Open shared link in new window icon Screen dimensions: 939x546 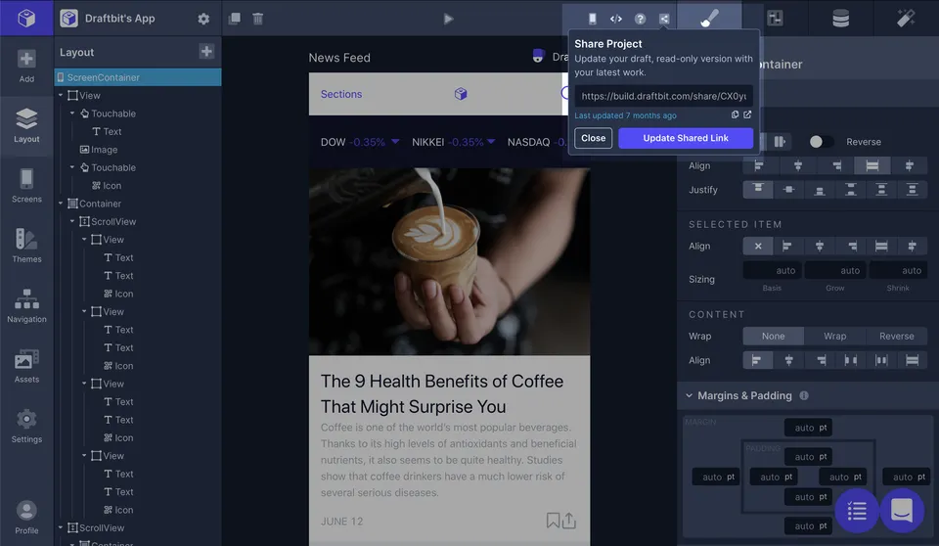[747, 114]
